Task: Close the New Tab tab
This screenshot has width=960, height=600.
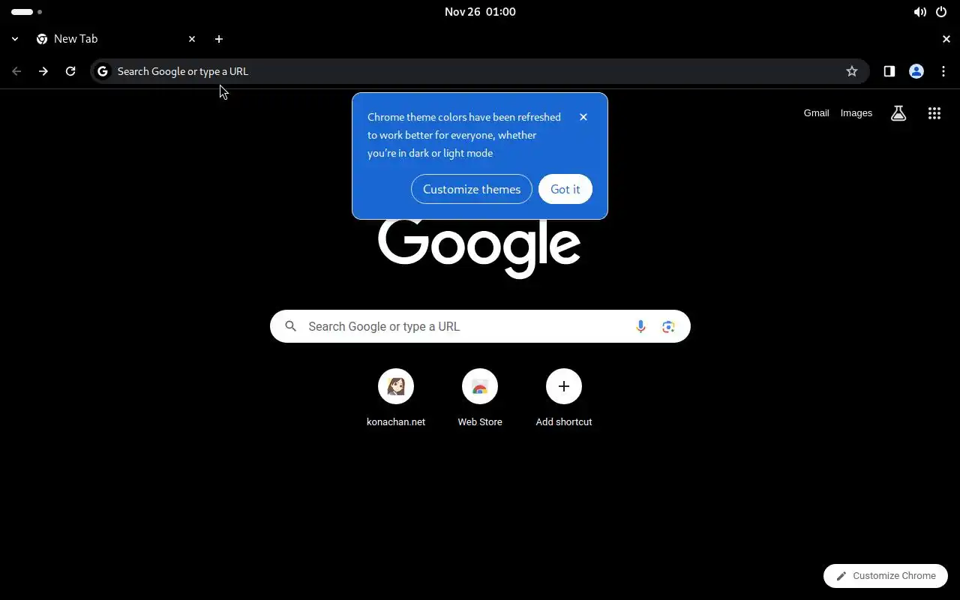Action: pos(192,39)
